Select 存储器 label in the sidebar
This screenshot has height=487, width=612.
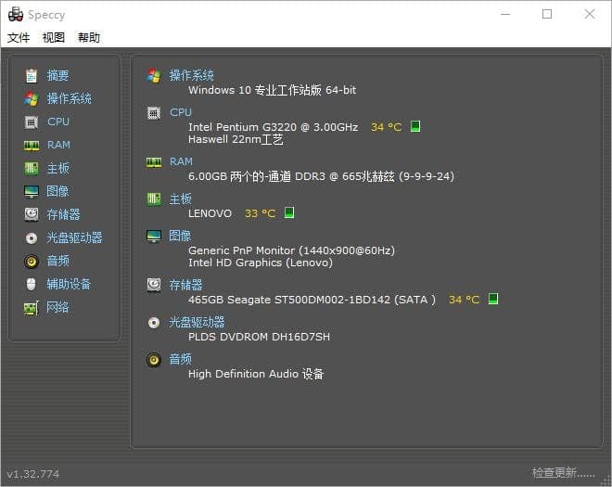63,214
